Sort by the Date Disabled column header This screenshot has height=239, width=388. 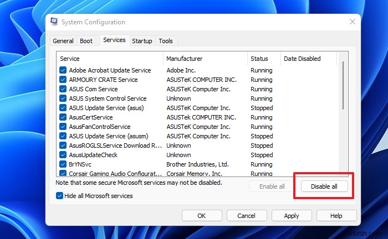click(x=309, y=59)
